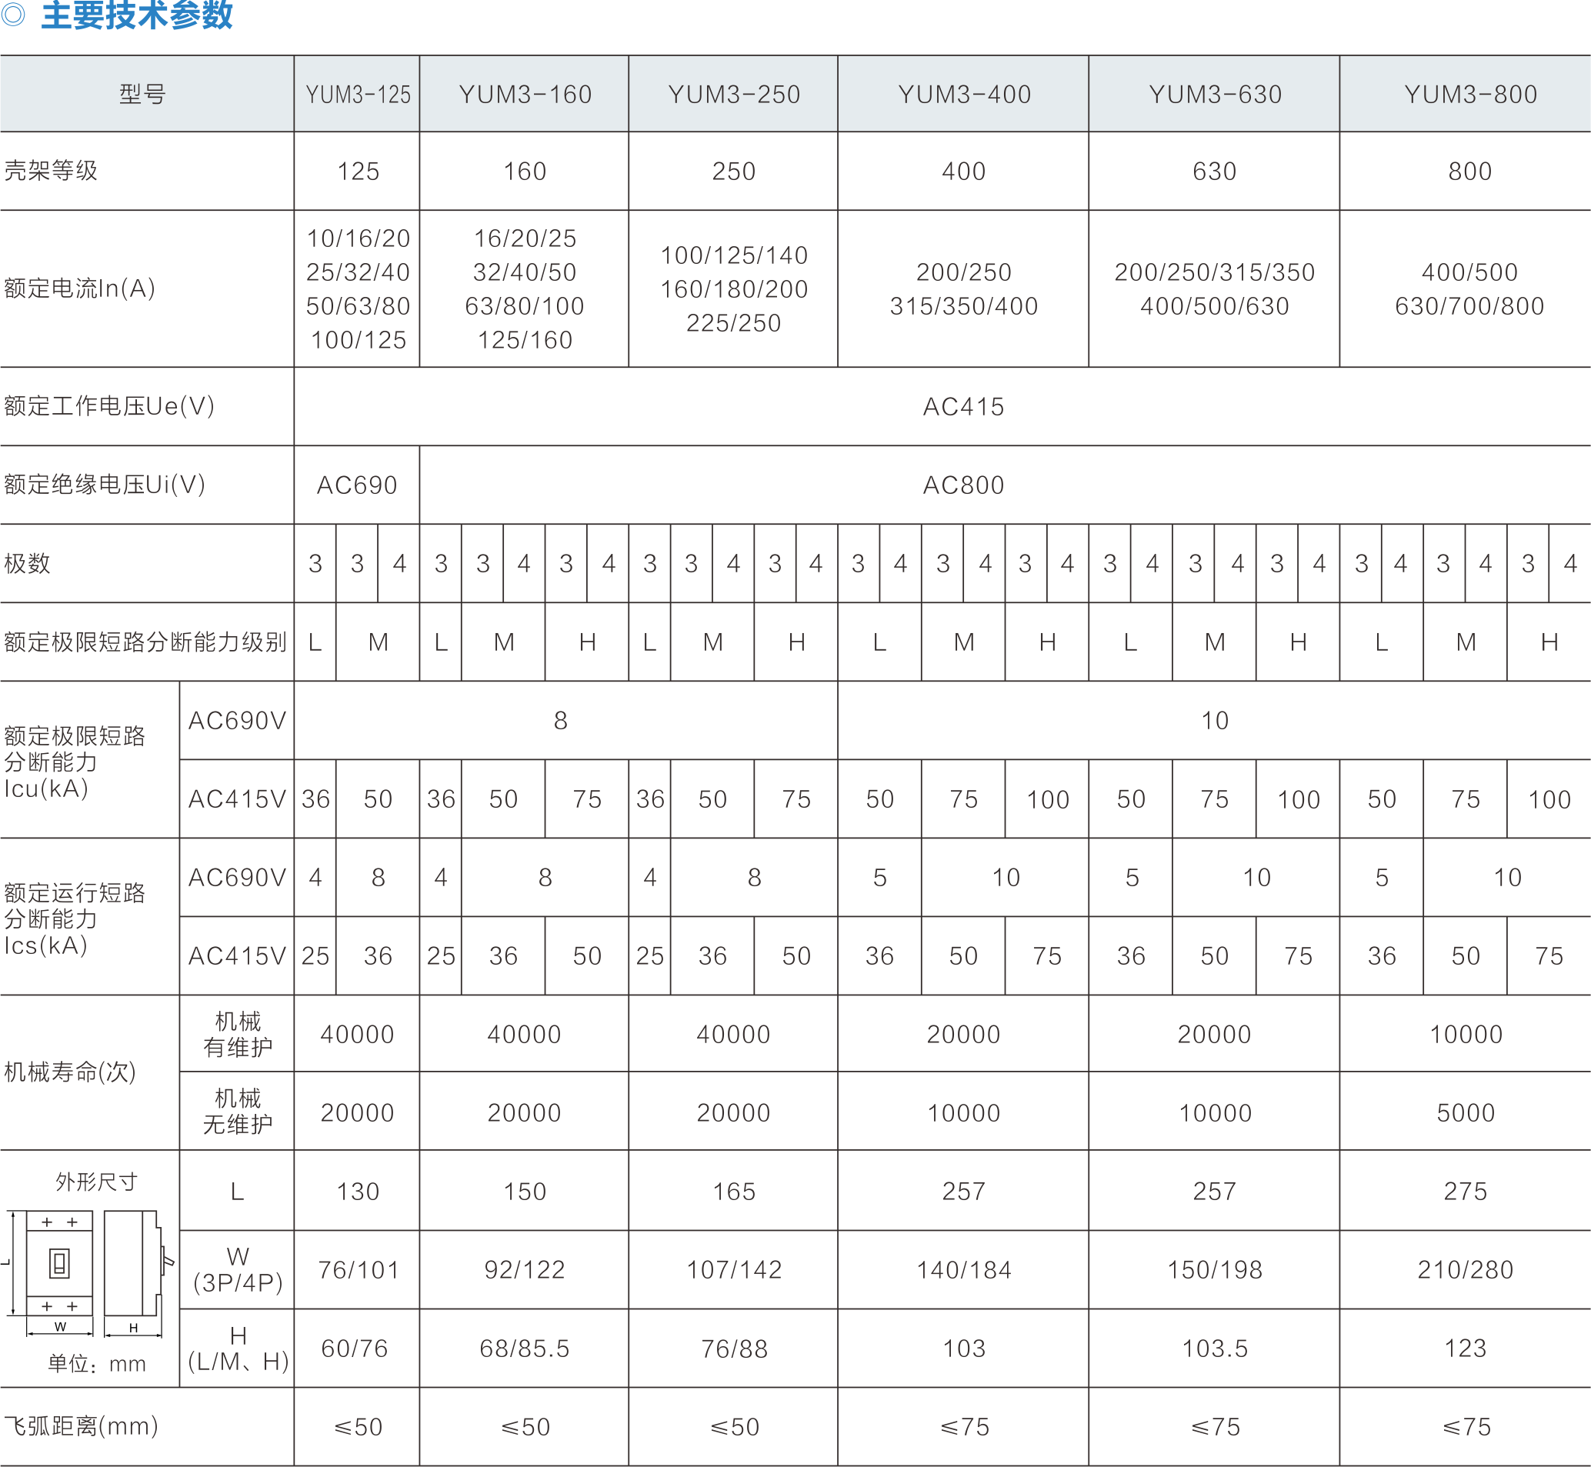Click the 单位: mm unit label
This screenshot has height=1467, width=1591.
97,1364
